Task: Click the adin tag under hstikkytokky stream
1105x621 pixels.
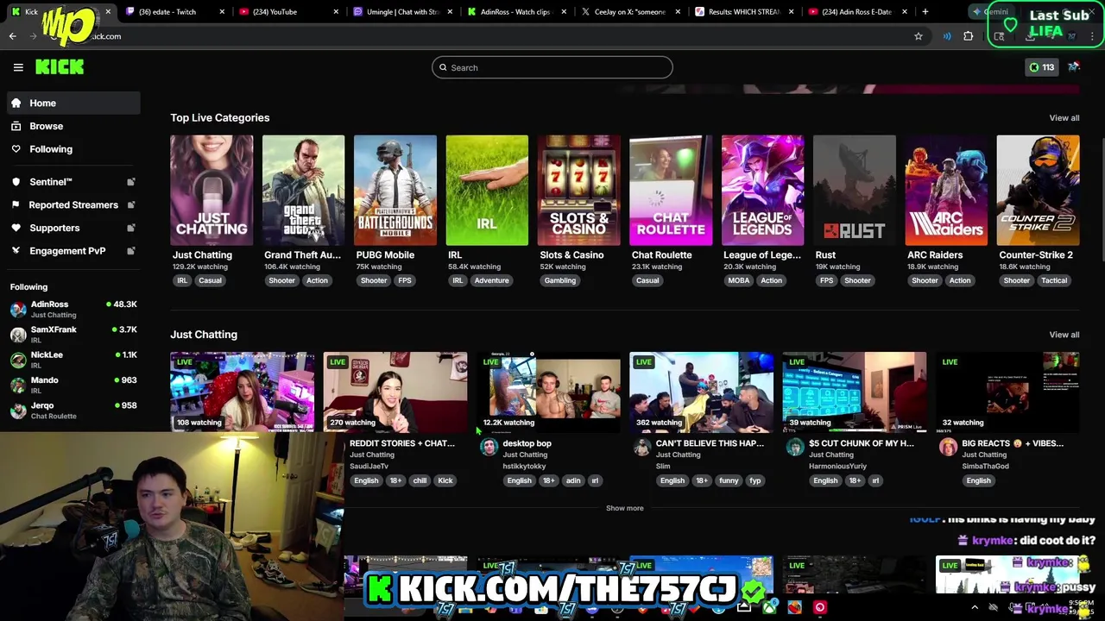Action: point(573,480)
